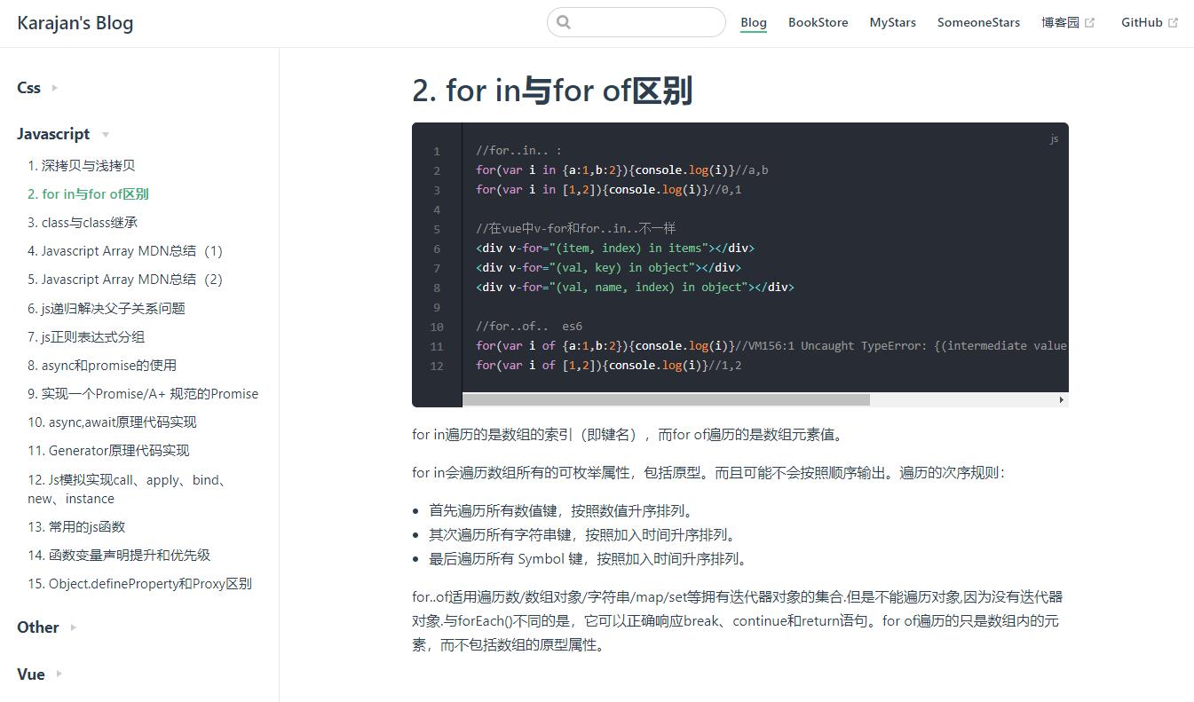The width and height of the screenshot is (1194, 702).
Task: Click arrow beside Other heading
Action: [x=74, y=627]
